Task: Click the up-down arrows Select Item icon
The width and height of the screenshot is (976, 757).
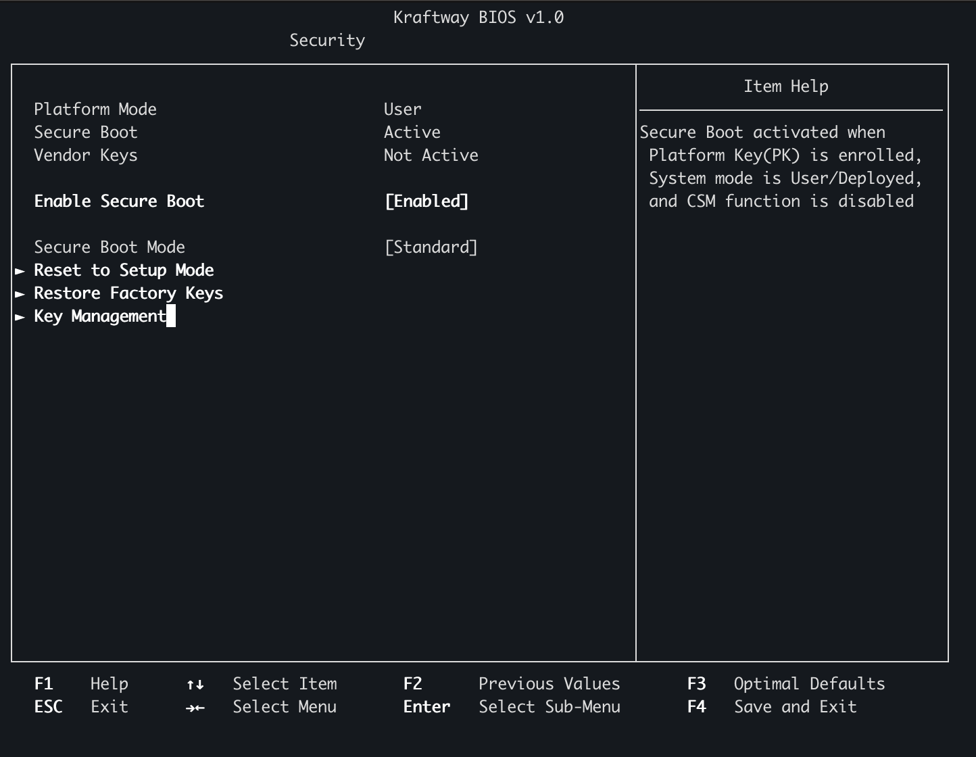Action: coord(195,685)
